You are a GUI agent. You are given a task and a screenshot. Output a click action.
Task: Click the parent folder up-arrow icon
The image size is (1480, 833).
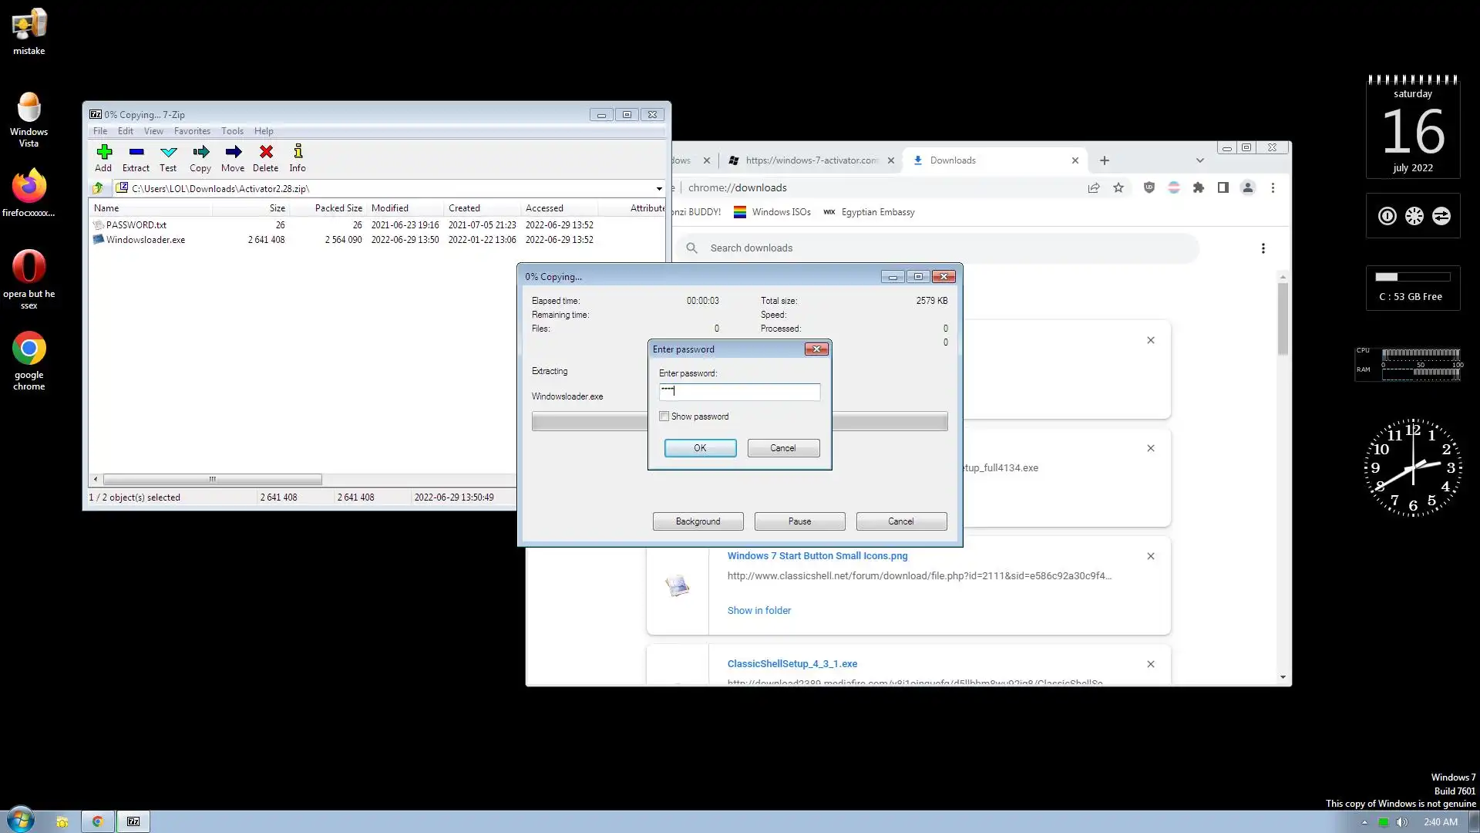(98, 188)
